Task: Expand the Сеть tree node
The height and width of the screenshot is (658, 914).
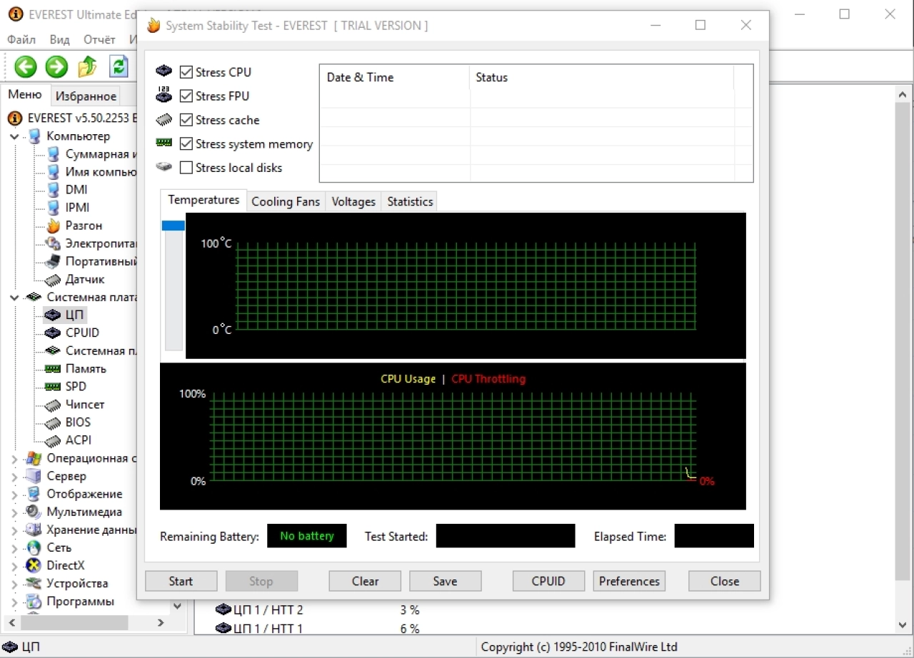Action: point(14,548)
